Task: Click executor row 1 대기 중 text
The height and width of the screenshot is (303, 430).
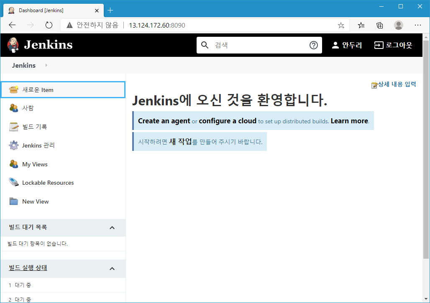Action: [23, 285]
